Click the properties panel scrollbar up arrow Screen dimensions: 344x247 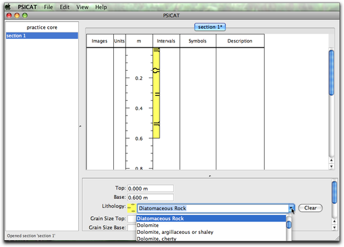point(335,221)
